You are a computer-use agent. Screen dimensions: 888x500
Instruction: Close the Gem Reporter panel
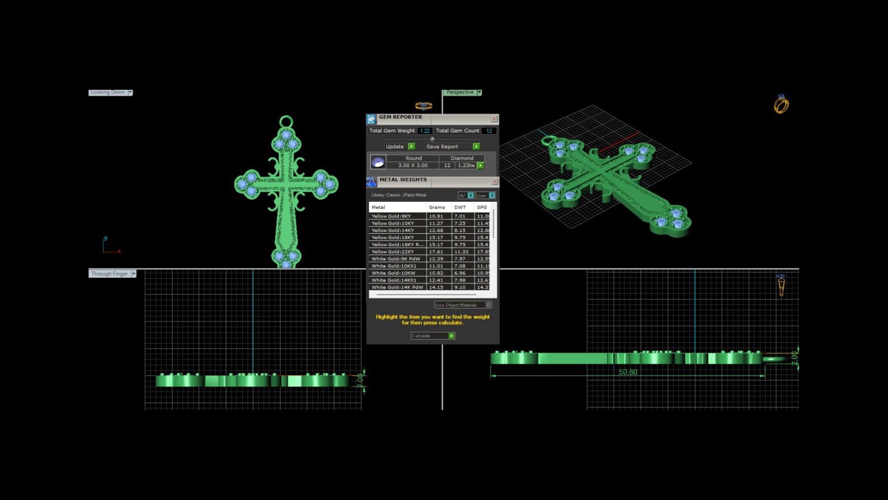pos(494,119)
